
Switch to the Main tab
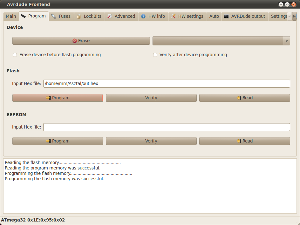pyautogui.click(x=11, y=17)
